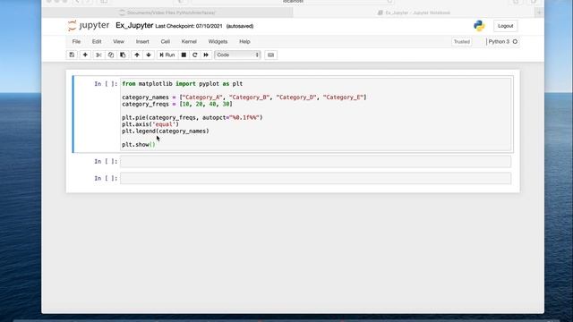Open the Edit menu
The image size is (573, 322).
(x=97, y=42)
